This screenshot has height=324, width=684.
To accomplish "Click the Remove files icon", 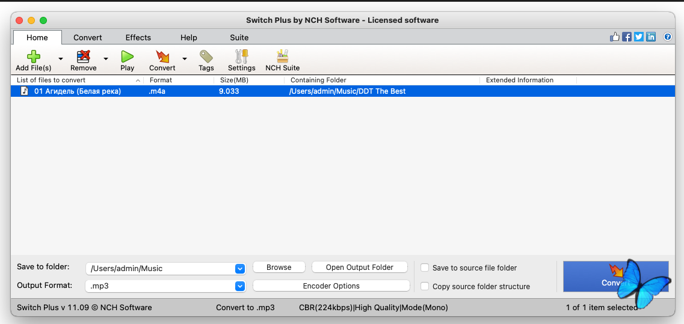I will (x=84, y=57).
